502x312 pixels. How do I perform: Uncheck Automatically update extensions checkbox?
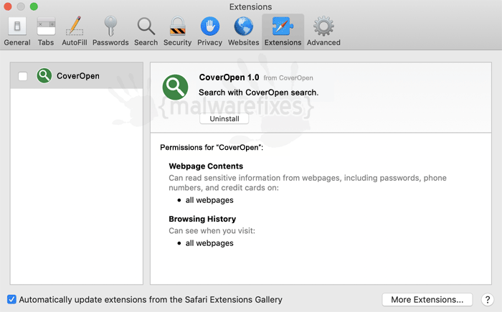[11, 299]
